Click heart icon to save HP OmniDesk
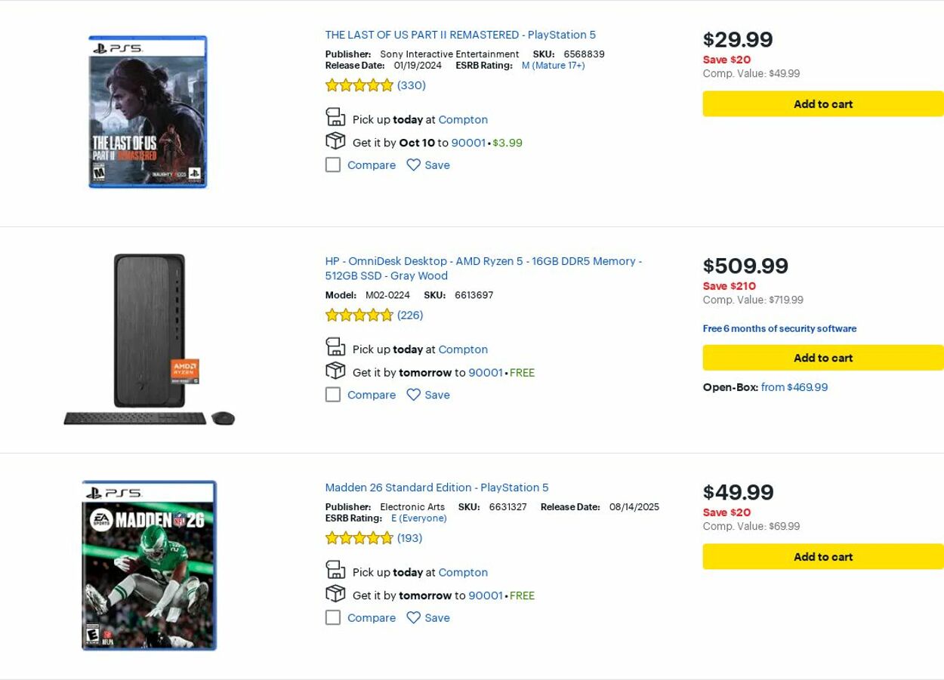944x680 pixels. click(x=413, y=395)
